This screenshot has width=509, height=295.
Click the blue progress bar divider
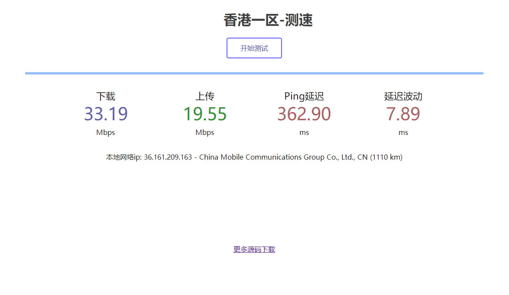click(x=254, y=73)
